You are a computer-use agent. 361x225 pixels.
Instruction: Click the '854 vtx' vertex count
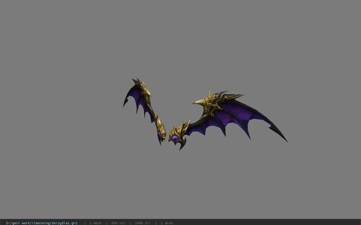click(x=118, y=223)
